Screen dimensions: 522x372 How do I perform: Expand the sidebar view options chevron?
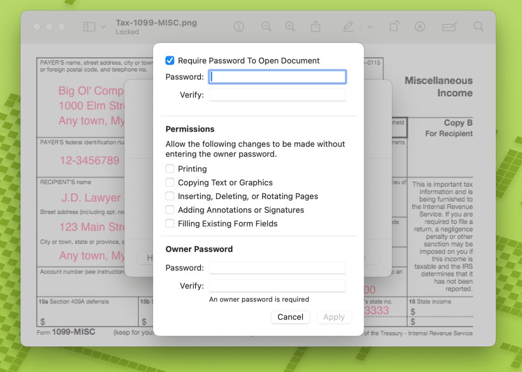(x=104, y=27)
